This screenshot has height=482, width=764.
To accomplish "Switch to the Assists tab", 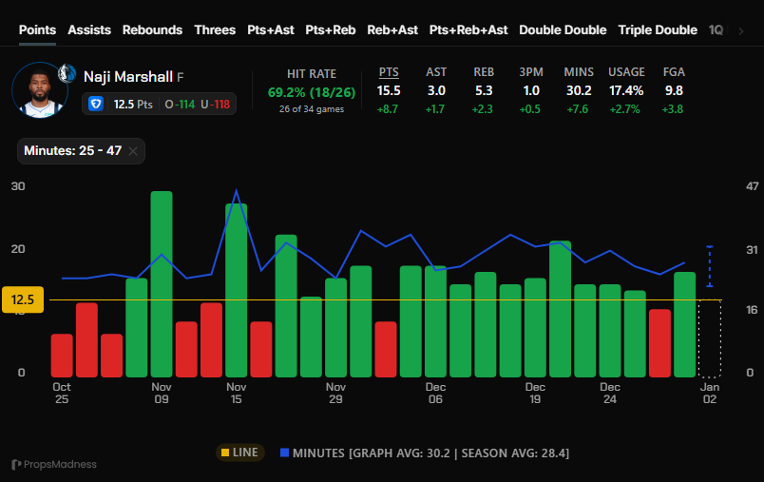I will coord(89,30).
